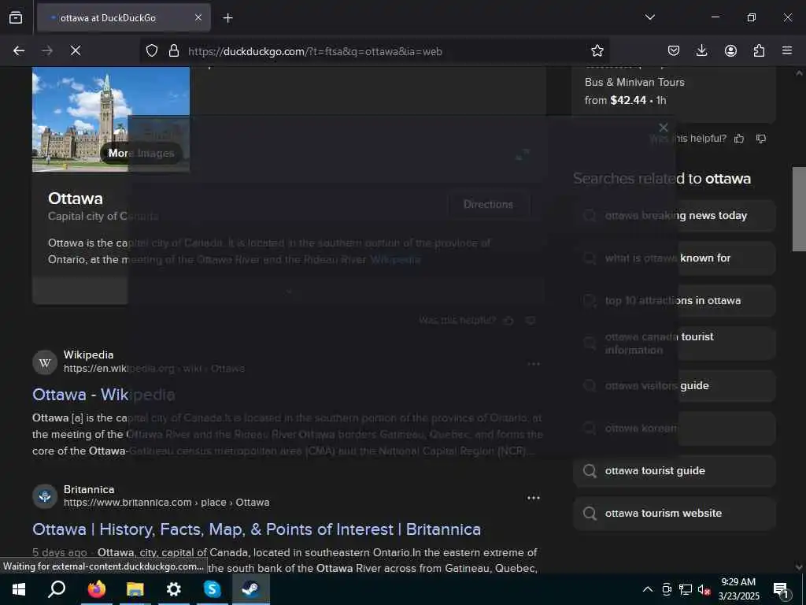Open the taskbar clock and calendar

point(738,589)
